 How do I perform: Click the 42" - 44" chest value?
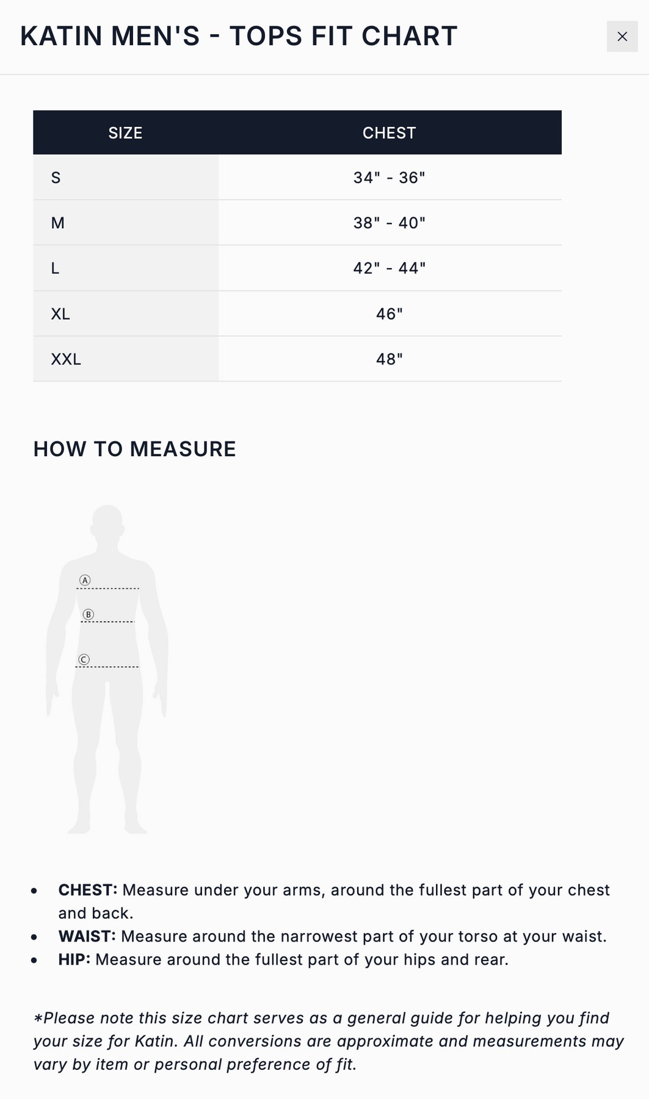click(x=390, y=268)
